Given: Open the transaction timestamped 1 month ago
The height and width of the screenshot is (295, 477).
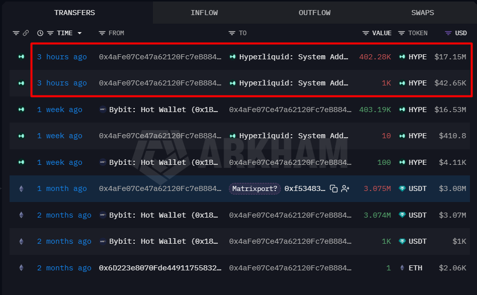Looking at the screenshot, I should pyautogui.click(x=62, y=188).
